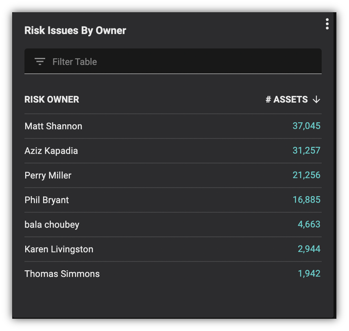The image size is (349, 331).
Task: Select Karen Livingston in the list
Action: tap(59, 249)
